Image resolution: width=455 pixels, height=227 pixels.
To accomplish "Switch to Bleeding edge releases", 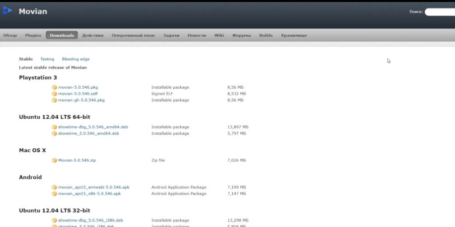I will (x=76, y=59).
